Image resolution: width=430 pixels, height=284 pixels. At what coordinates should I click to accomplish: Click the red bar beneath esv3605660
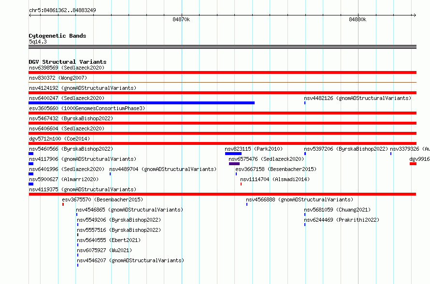222,113
